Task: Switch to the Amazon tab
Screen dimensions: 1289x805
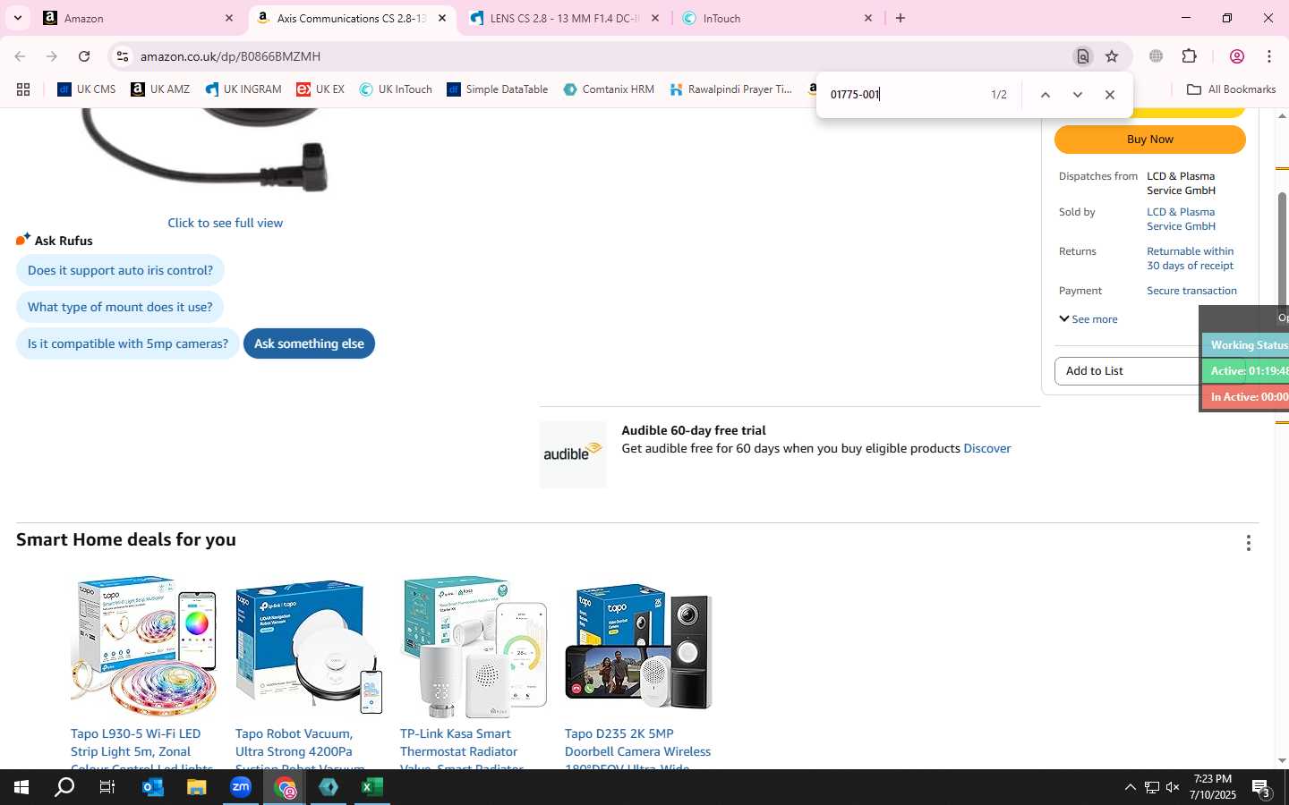Action: coord(139,18)
